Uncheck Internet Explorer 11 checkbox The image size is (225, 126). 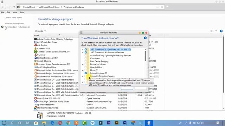(86, 73)
